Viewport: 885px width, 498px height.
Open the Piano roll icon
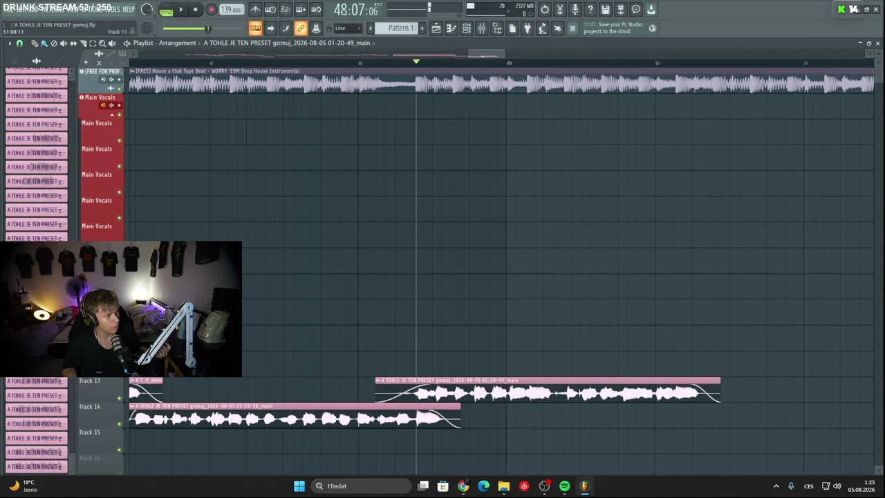[x=451, y=28]
